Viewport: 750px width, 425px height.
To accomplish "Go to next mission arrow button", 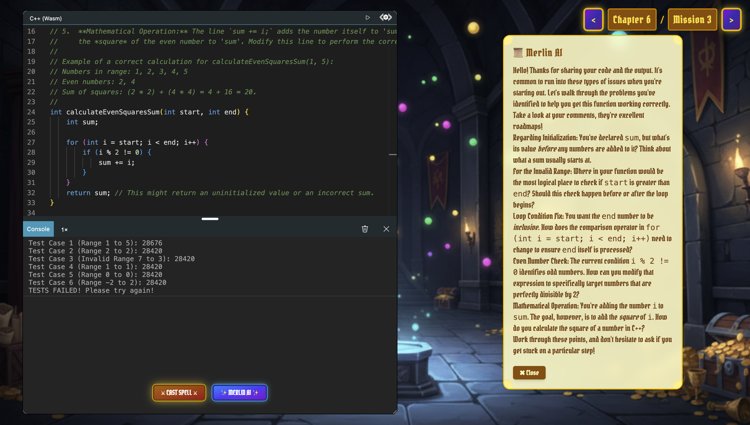I will [731, 20].
